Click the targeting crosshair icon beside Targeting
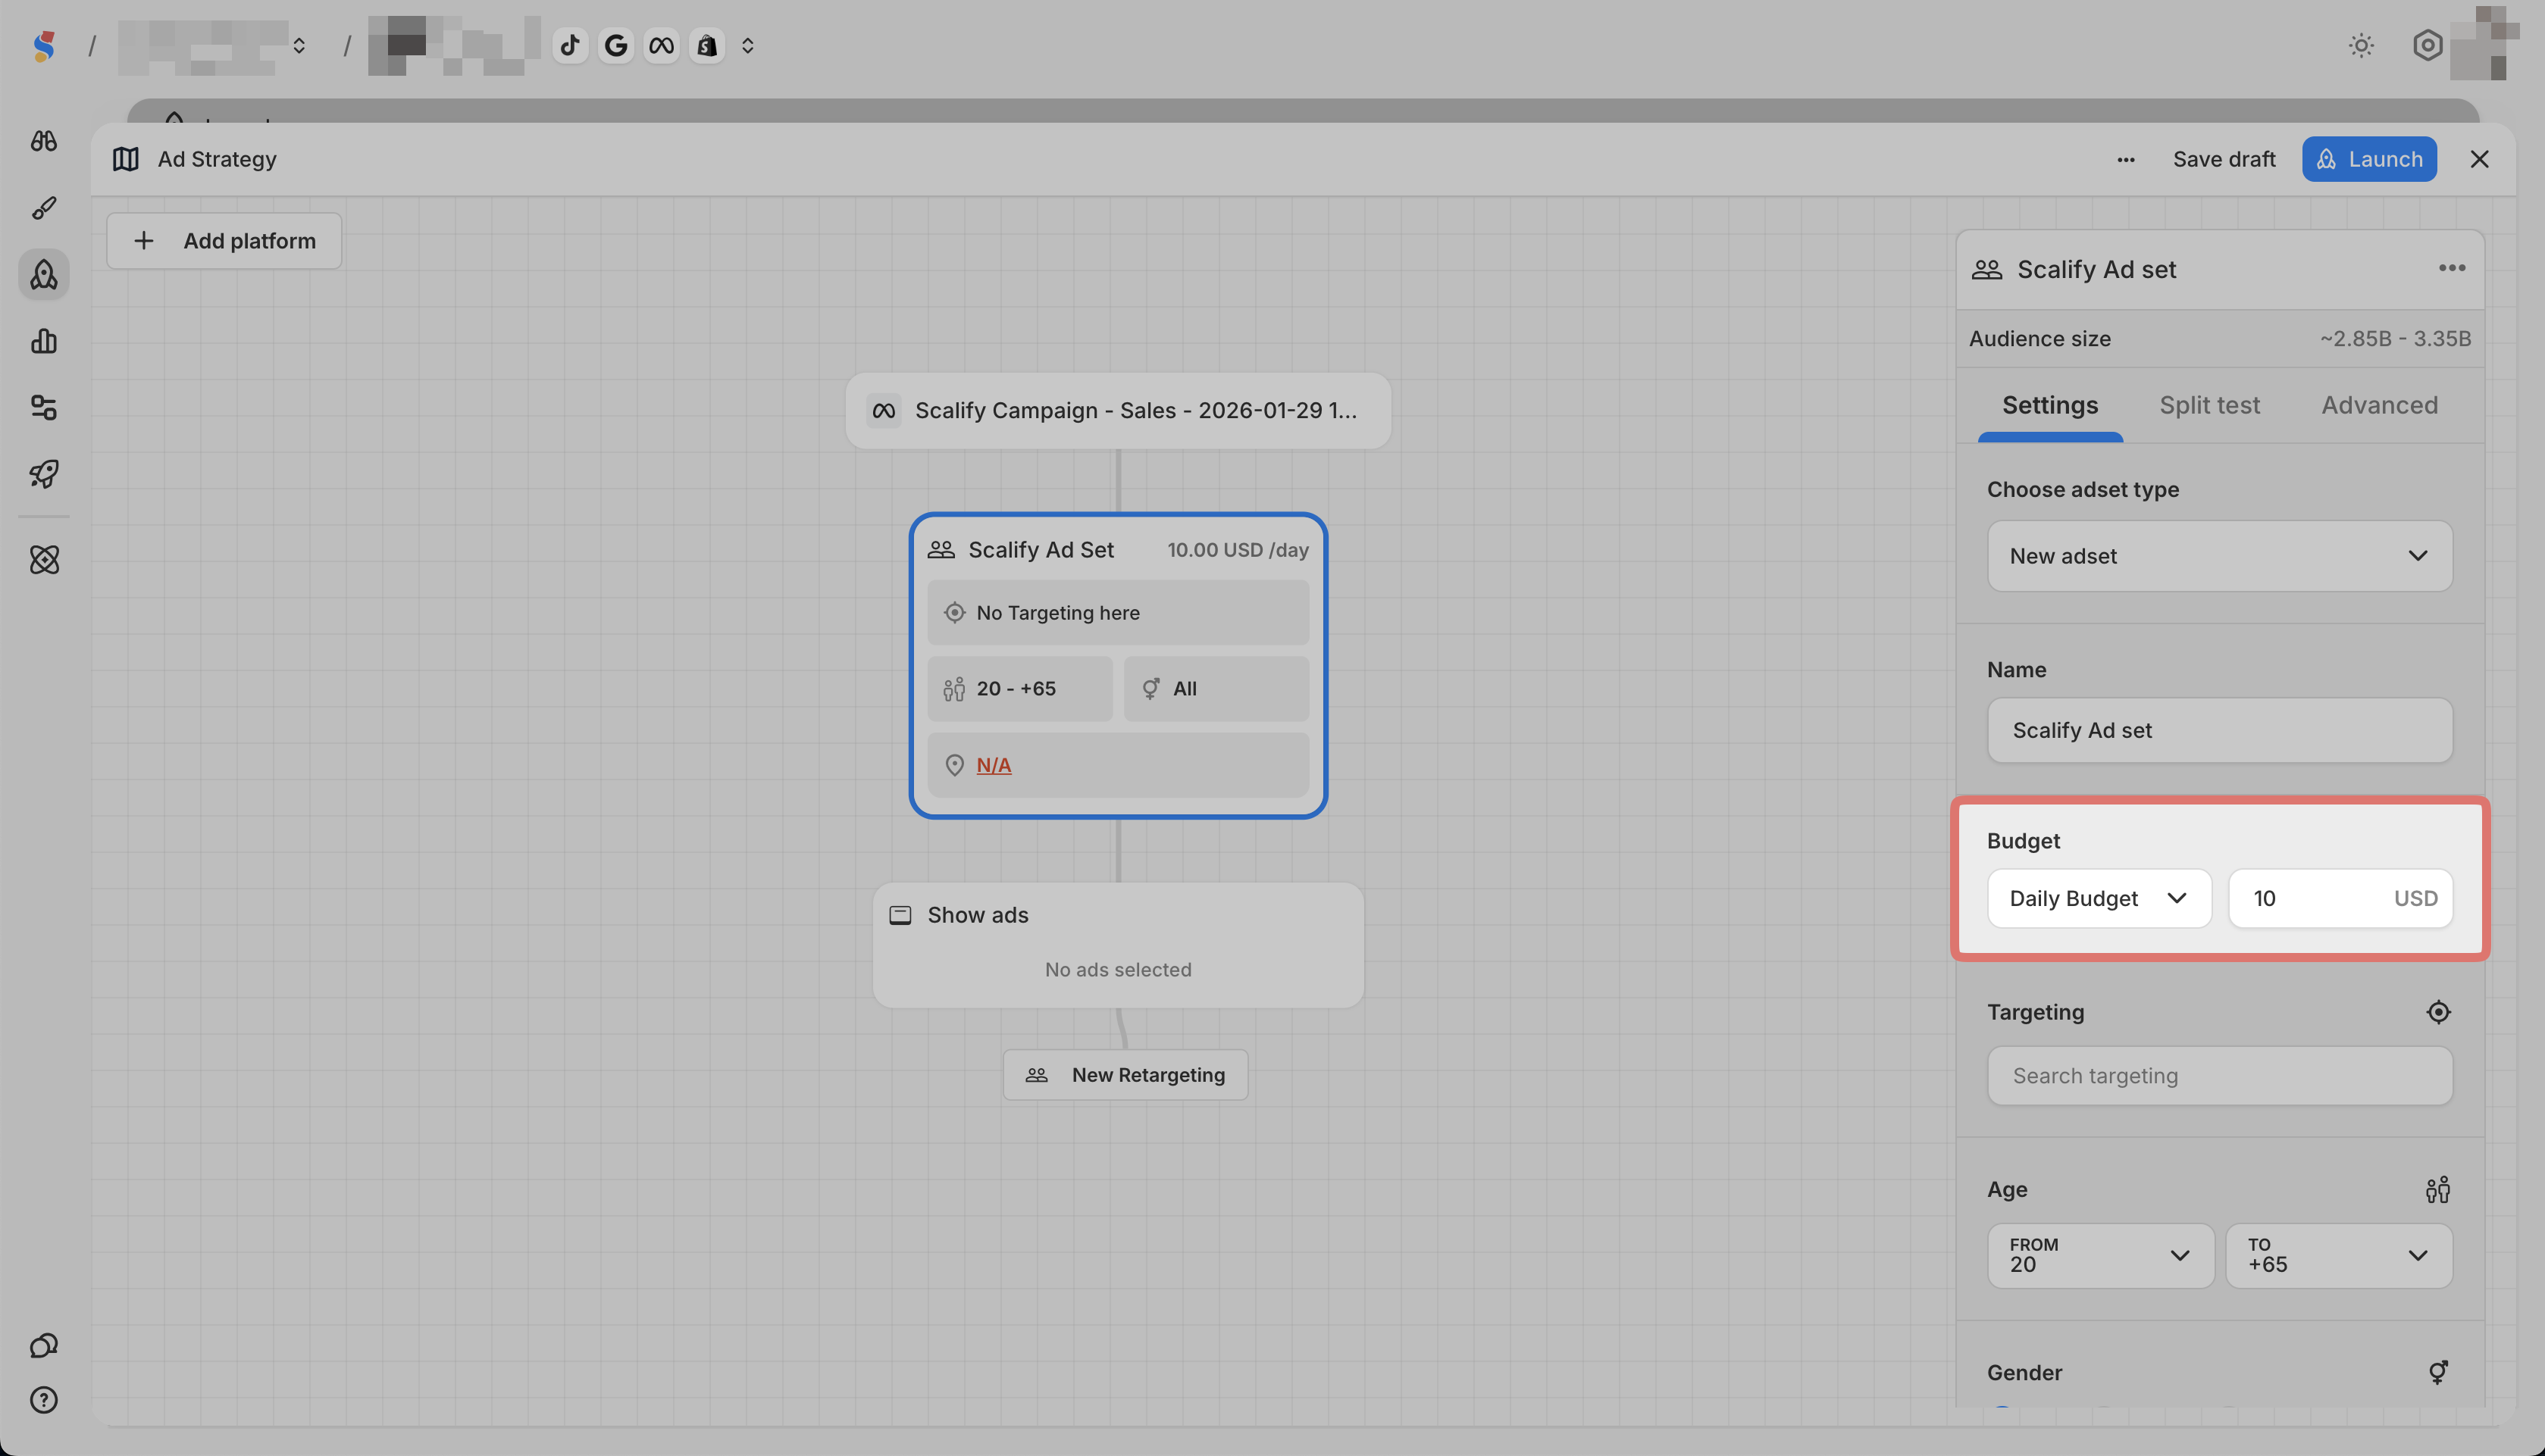 [x=2438, y=1012]
